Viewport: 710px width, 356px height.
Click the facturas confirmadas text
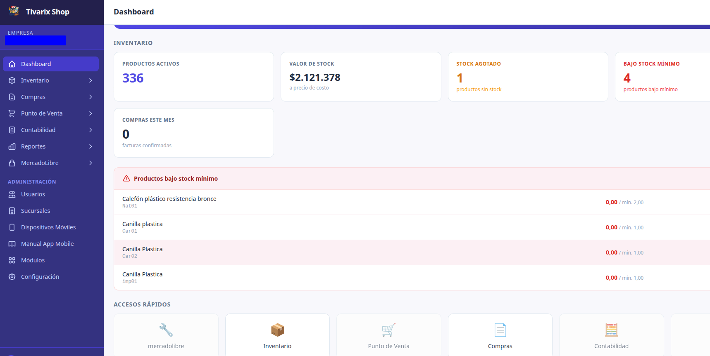(147, 146)
